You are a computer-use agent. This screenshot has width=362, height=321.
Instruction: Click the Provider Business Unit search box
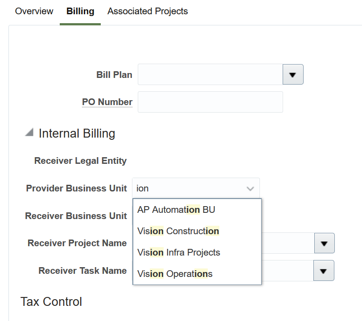[189, 189]
